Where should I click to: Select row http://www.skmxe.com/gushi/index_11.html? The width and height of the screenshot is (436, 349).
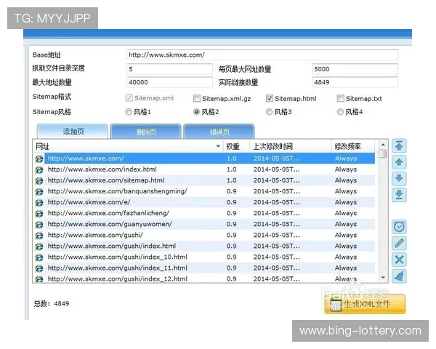(x=204, y=268)
